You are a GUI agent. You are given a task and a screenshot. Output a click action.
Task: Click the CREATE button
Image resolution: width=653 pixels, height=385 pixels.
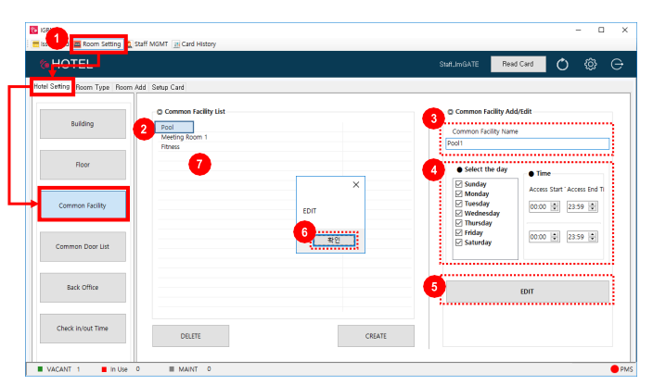(x=376, y=336)
